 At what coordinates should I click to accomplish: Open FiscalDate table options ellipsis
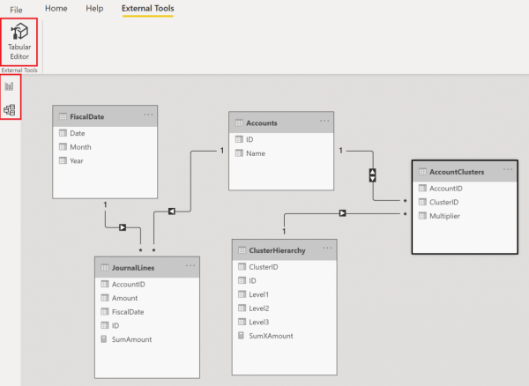pos(148,115)
